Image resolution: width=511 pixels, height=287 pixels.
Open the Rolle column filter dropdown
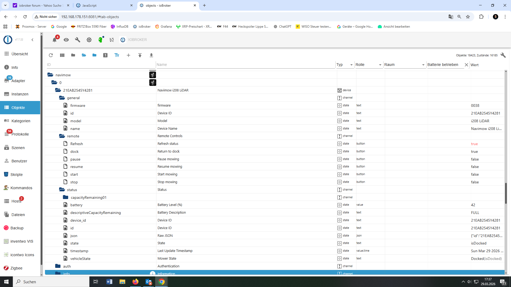tap(380, 65)
